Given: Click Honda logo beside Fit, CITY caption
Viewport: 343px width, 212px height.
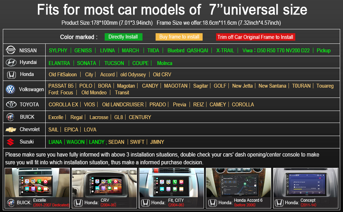Looking at the screenshot, I should tap(145, 203).
